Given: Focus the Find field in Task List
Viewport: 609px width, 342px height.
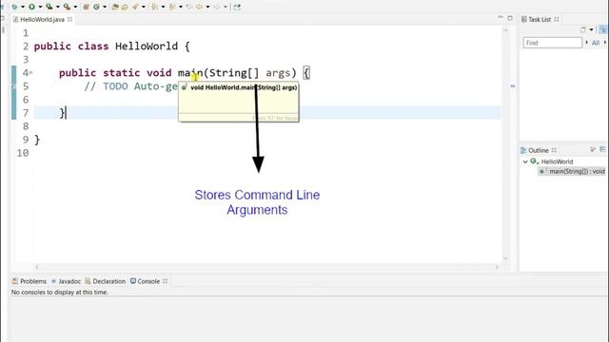Looking at the screenshot, I should pos(552,43).
